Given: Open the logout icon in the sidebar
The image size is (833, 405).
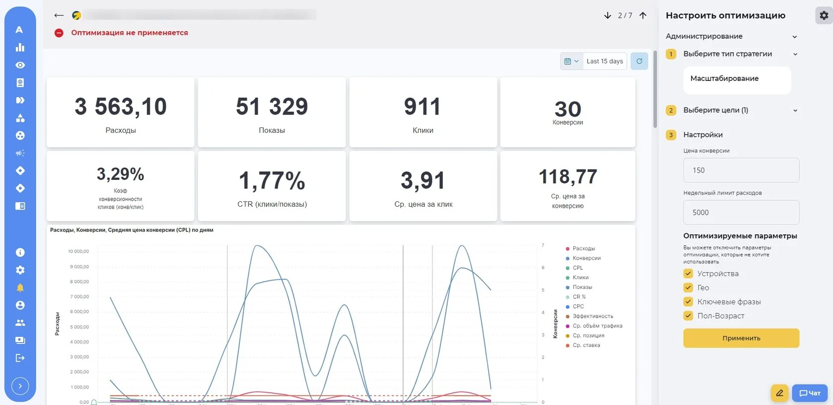Looking at the screenshot, I should 20,358.
